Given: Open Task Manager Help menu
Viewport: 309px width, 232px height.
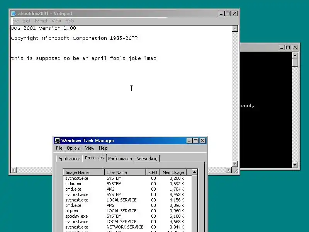Looking at the screenshot, I should (103, 148).
